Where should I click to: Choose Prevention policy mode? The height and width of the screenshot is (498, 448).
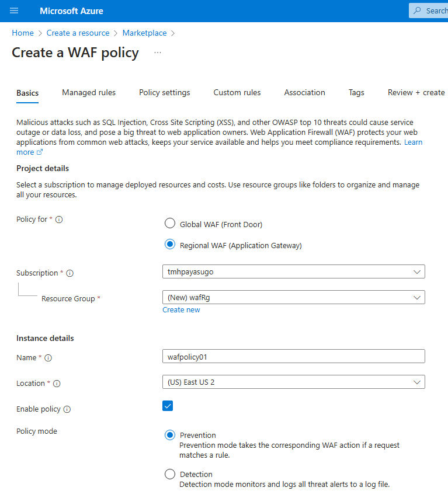point(170,435)
